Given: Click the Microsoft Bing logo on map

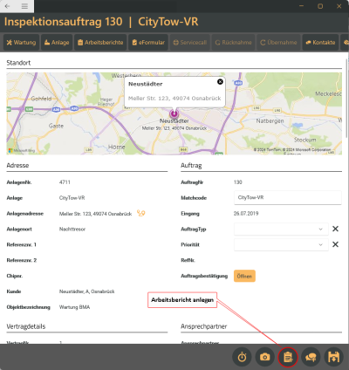Looking at the screenshot, I should point(22,150).
